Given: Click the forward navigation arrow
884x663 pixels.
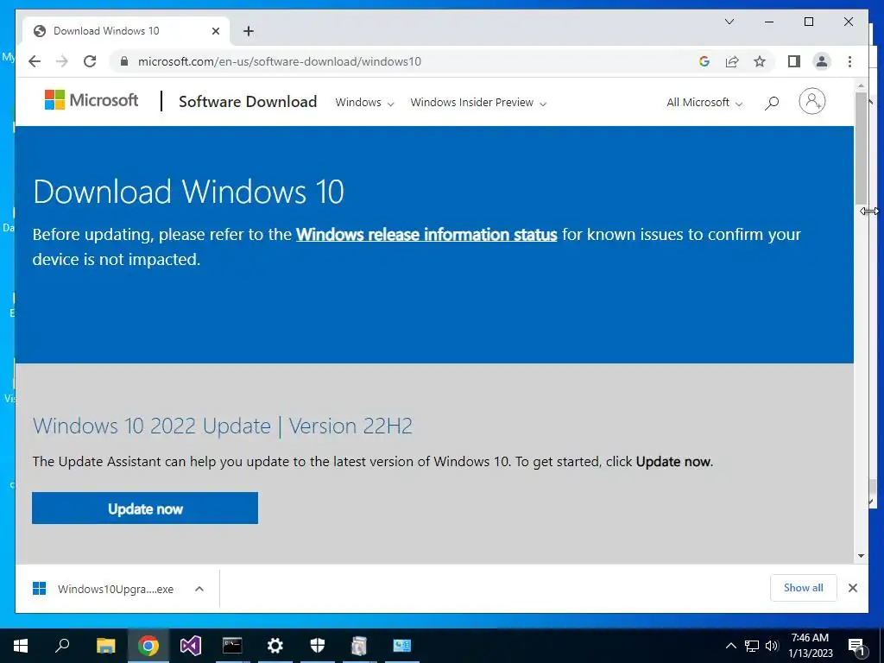Looking at the screenshot, I should (62, 61).
